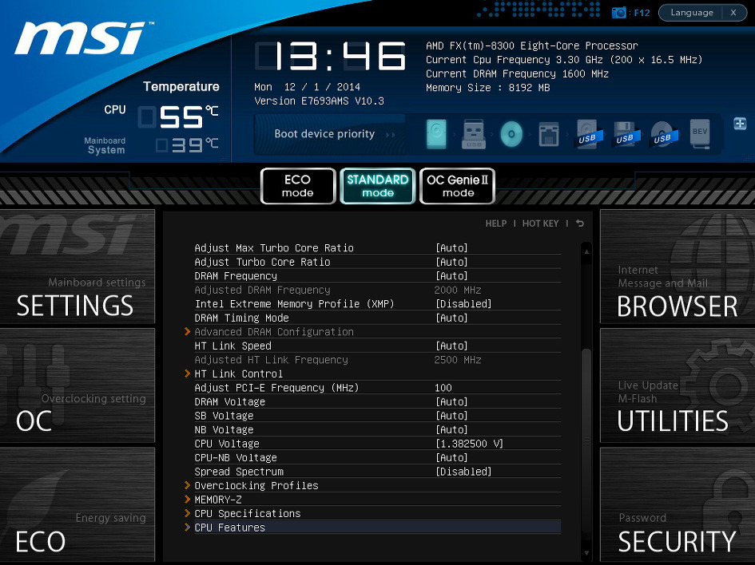Open CPU-NB Voltage [Auto] setting
The height and width of the screenshot is (565, 755).
coord(451,458)
